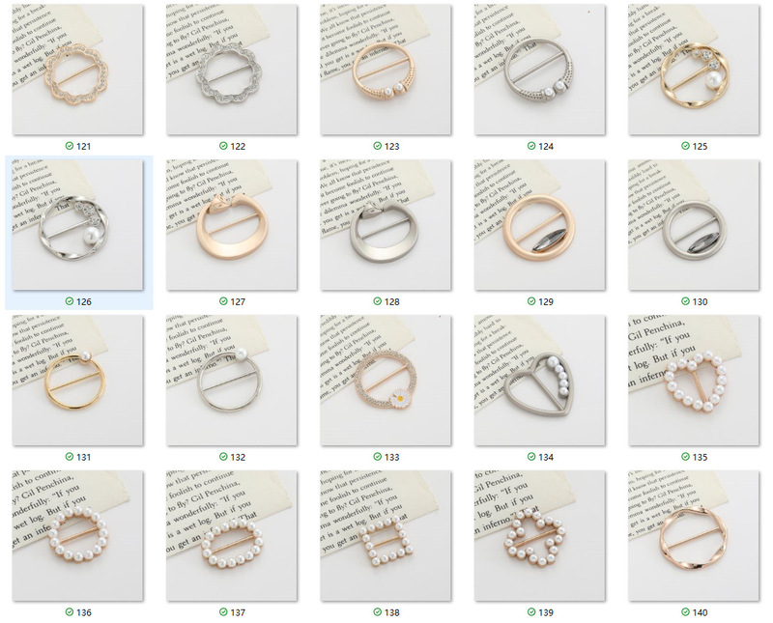Click the sync status icon next to 130
Viewport: 773px width, 623px height.
tap(685, 301)
